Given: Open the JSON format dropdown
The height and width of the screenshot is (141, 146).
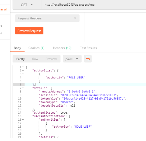Looking at the screenshot, I should 72,59.
